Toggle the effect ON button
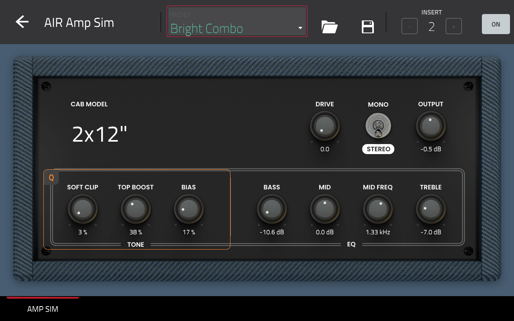Viewport: 514px width, 321px height. pos(496,24)
